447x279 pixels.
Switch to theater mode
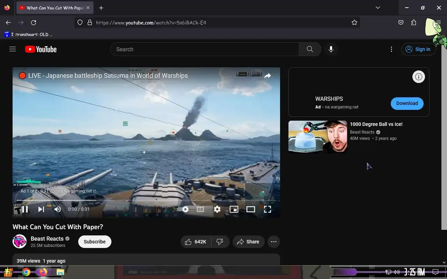(251, 209)
